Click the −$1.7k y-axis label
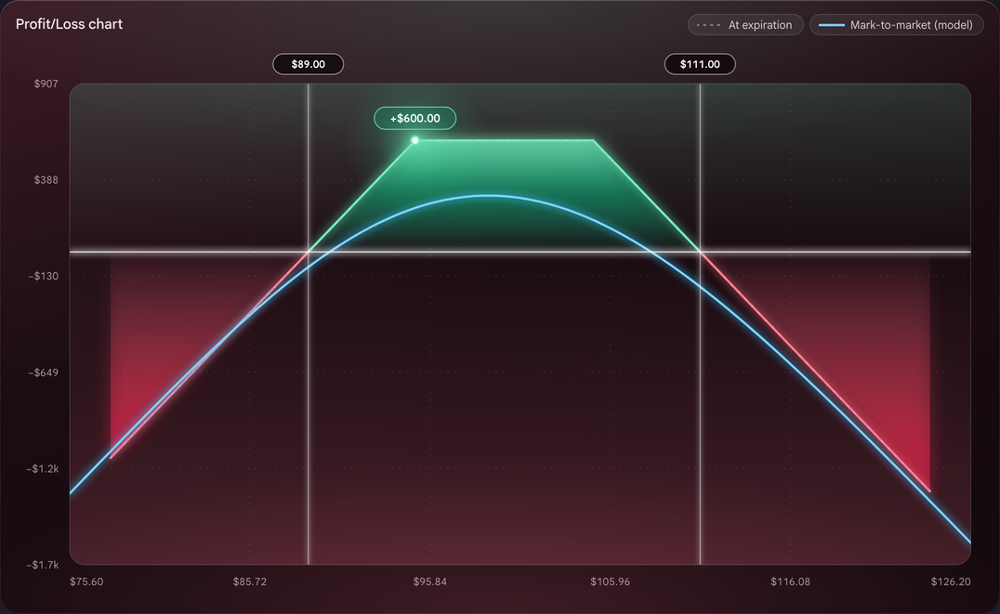The width and height of the screenshot is (1000, 614). pos(43,565)
